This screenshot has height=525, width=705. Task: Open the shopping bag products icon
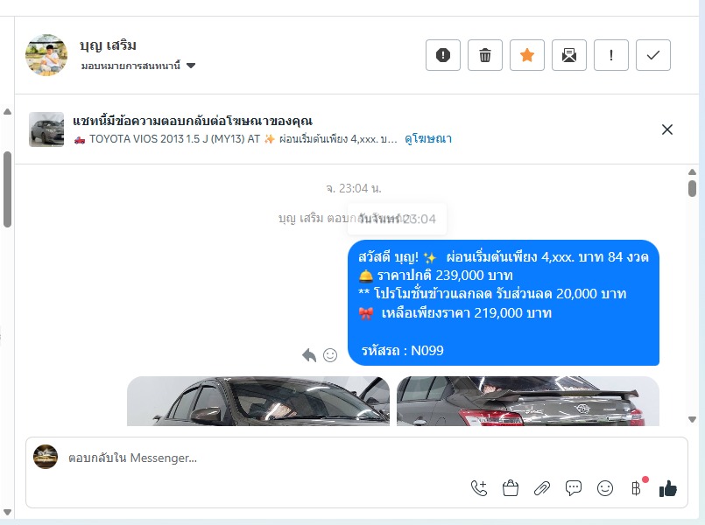511,488
